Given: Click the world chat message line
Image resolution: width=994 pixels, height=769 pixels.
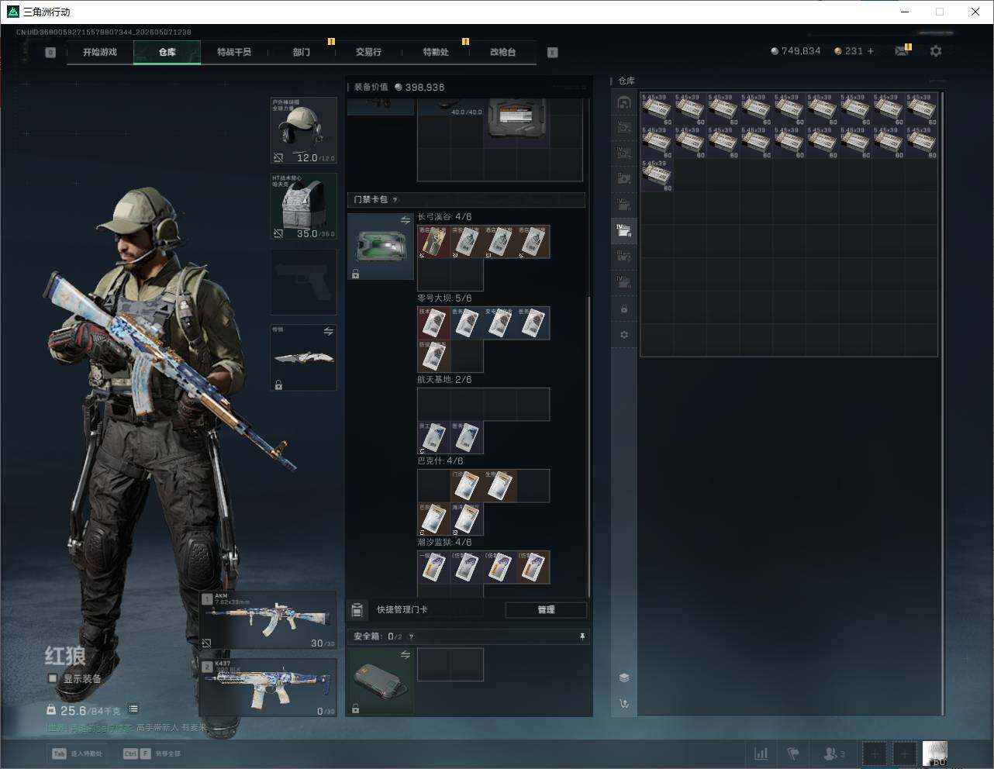Looking at the screenshot, I should 126,728.
